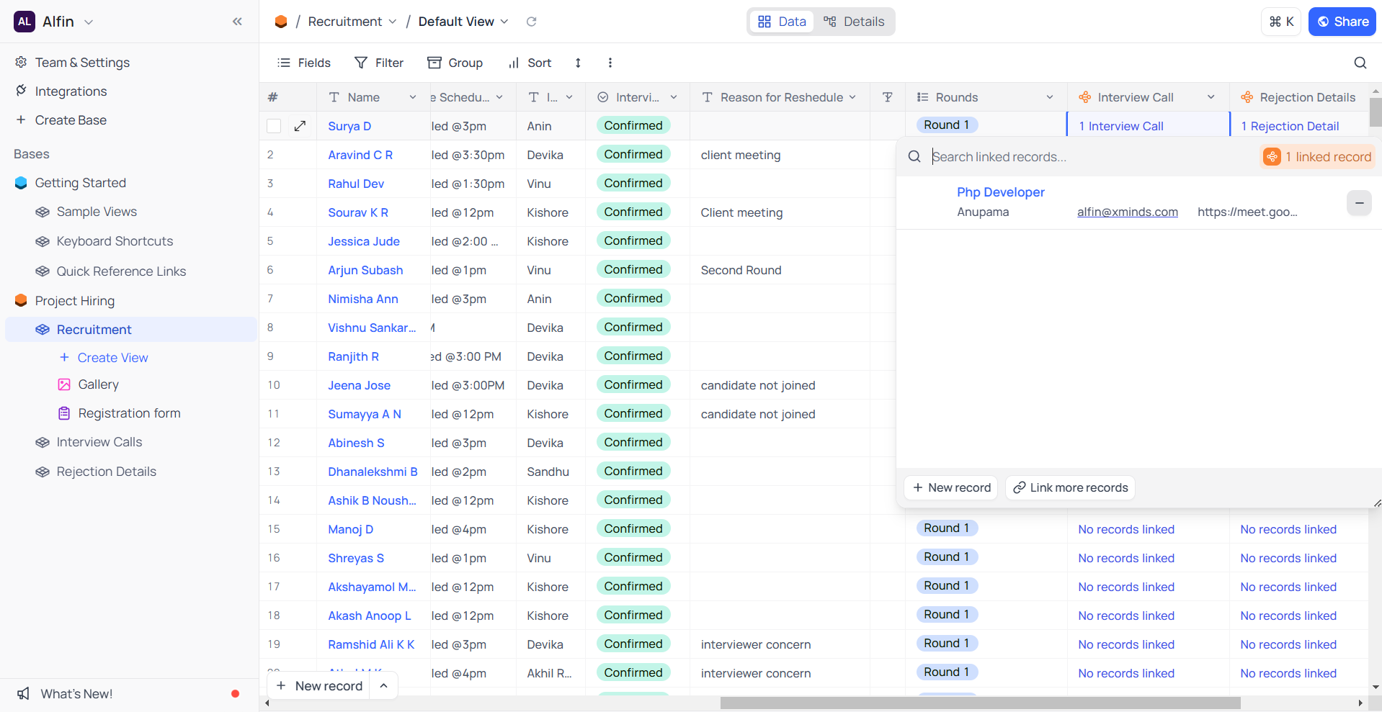The image size is (1382, 712).
Task: Open Name column dropdown arrow
Action: (413, 97)
